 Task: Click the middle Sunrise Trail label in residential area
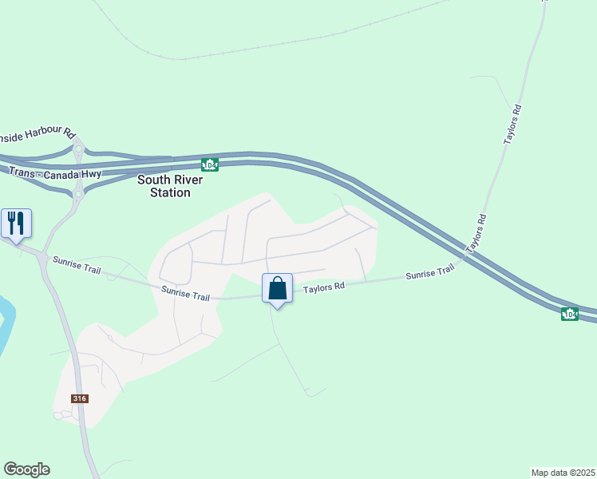(x=185, y=294)
